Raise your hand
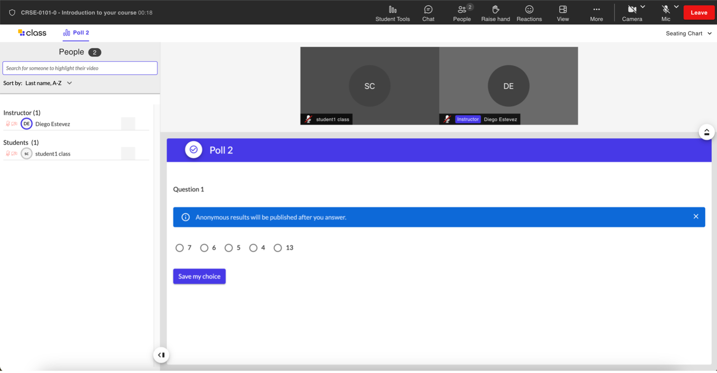This screenshot has height=373, width=717. pyautogui.click(x=495, y=13)
